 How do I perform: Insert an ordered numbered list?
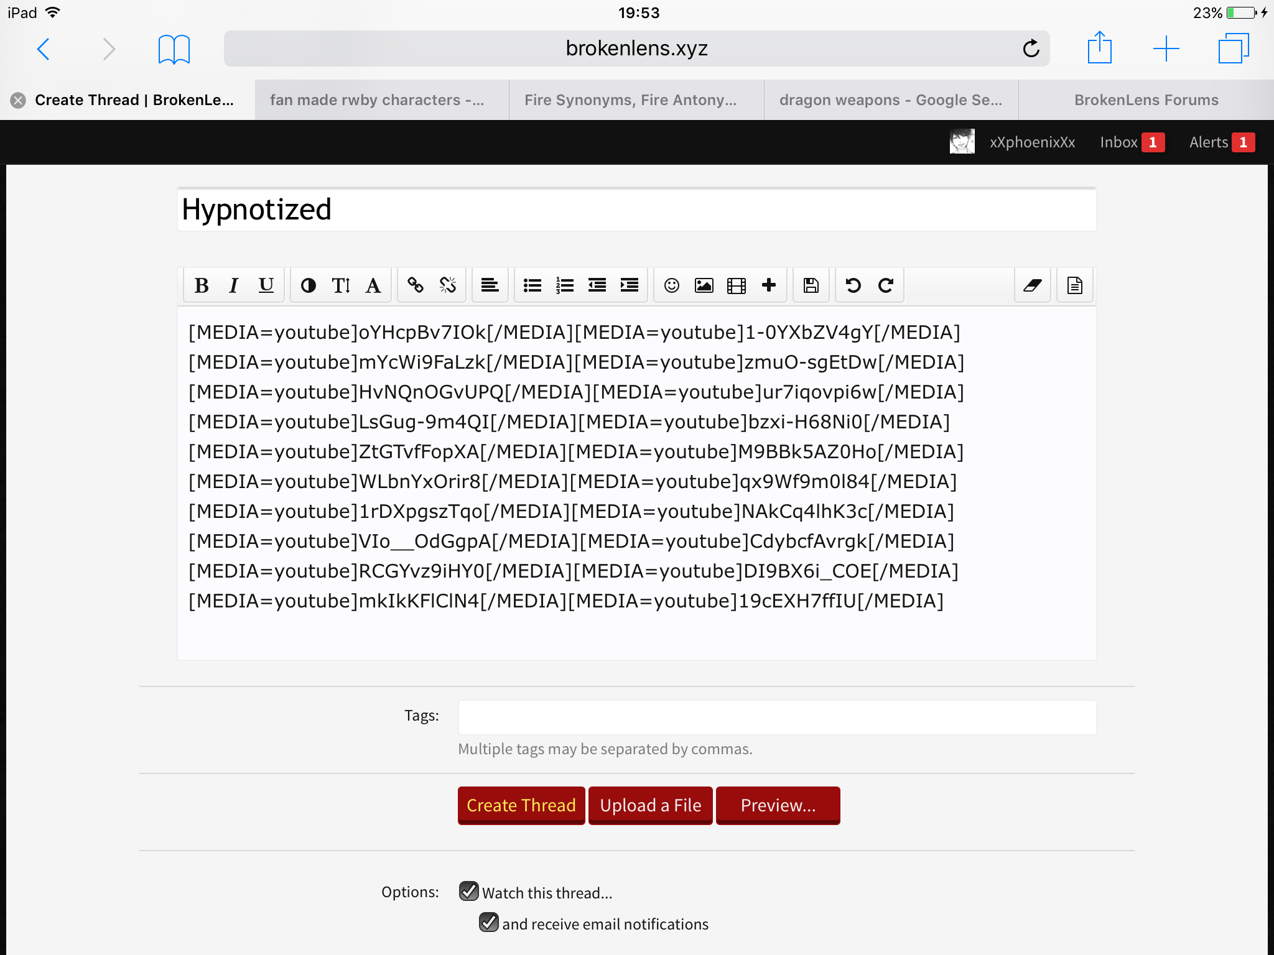(564, 285)
